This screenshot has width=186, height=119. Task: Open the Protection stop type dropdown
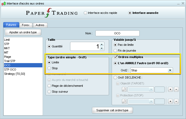[141, 101]
